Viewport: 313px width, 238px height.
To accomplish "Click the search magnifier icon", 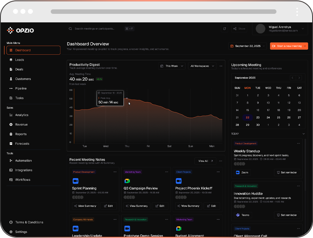I will click(70, 28).
